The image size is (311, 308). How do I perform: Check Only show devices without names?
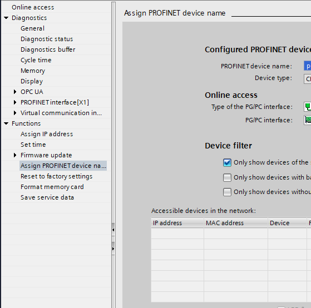[227, 192]
